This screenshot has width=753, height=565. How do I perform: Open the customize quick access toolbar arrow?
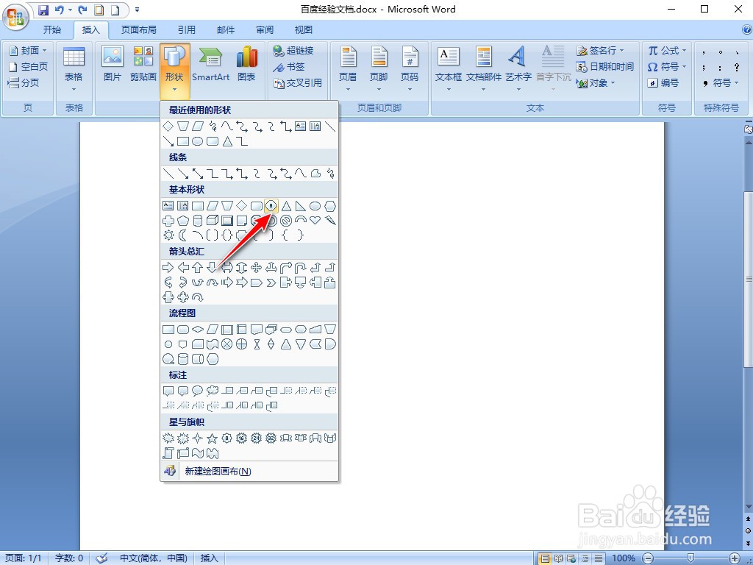coord(138,9)
